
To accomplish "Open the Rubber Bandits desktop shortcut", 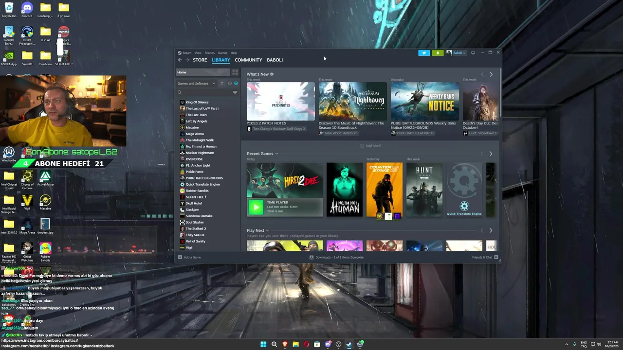I will tap(45, 252).
